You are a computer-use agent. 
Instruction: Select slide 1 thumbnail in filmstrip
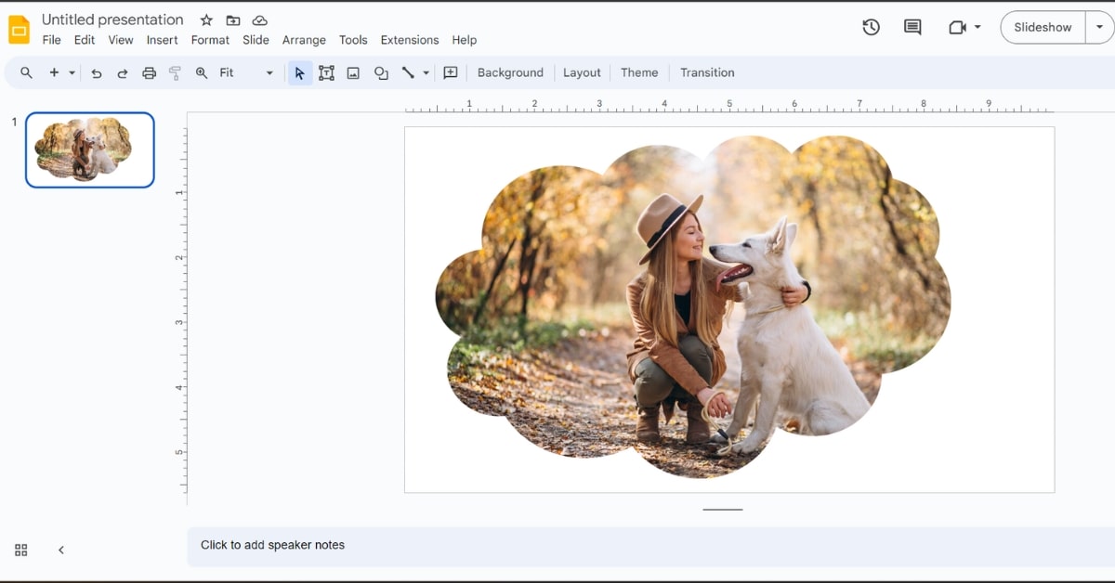click(x=90, y=149)
